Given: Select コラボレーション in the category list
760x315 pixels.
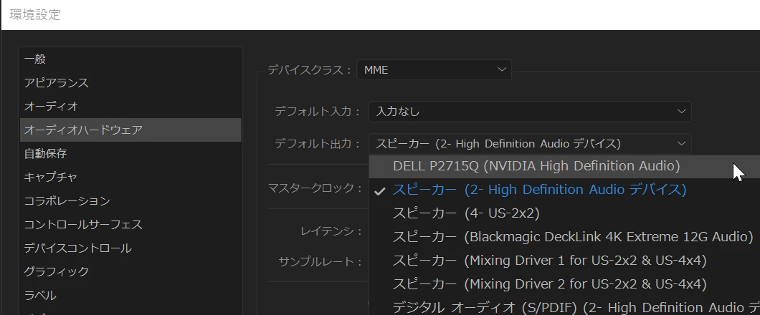Looking at the screenshot, I should tap(130, 200).
